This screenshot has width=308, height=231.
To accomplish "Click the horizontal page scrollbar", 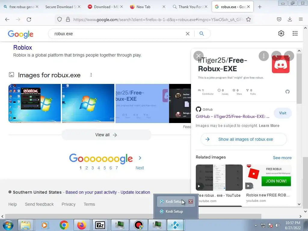I will click(x=133, y=216).
